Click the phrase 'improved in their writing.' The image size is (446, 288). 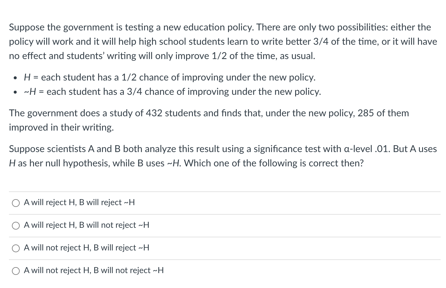pos(61,128)
